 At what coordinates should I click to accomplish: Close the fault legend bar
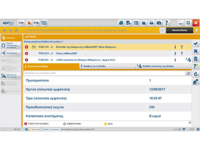(190, 122)
